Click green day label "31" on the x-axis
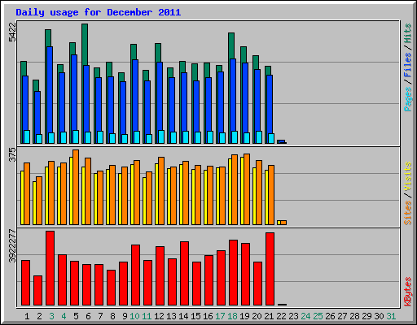Image resolution: width=417 pixels, height=325 pixels. [391, 316]
